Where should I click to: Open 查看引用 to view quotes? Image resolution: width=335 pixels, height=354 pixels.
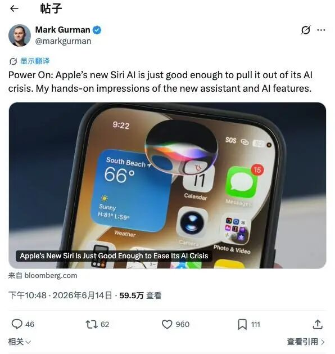pyautogui.click(x=306, y=342)
